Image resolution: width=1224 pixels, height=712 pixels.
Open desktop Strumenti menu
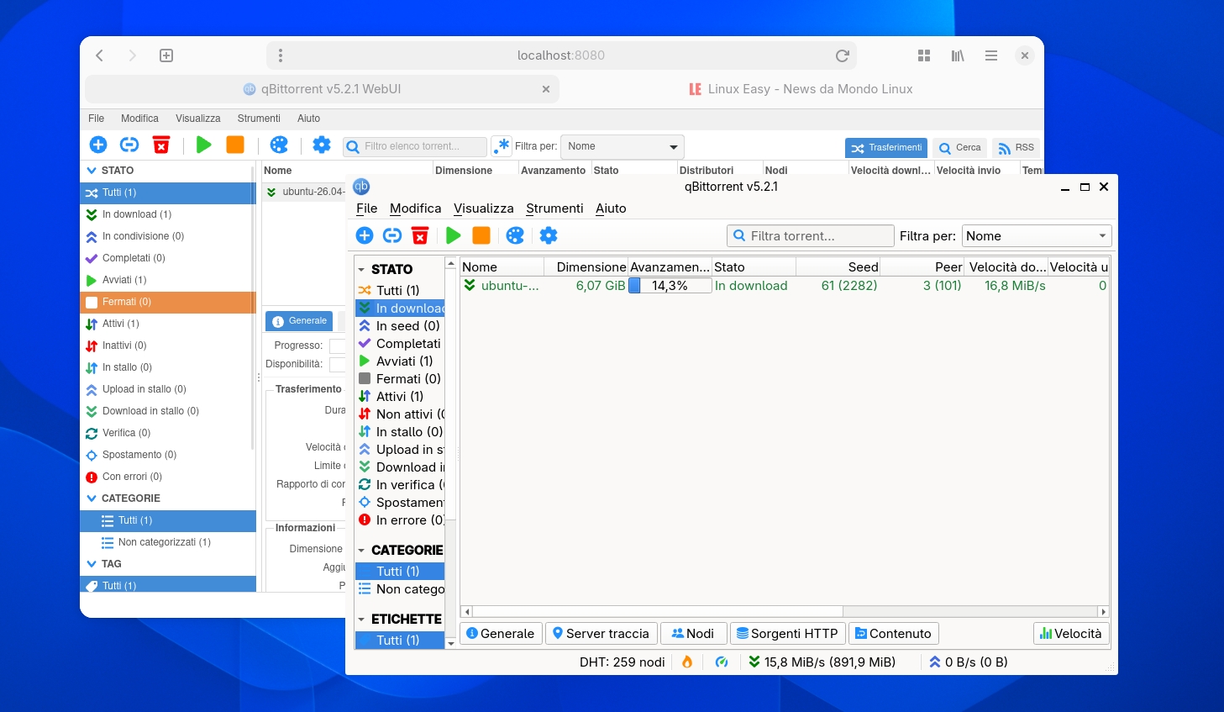point(554,208)
